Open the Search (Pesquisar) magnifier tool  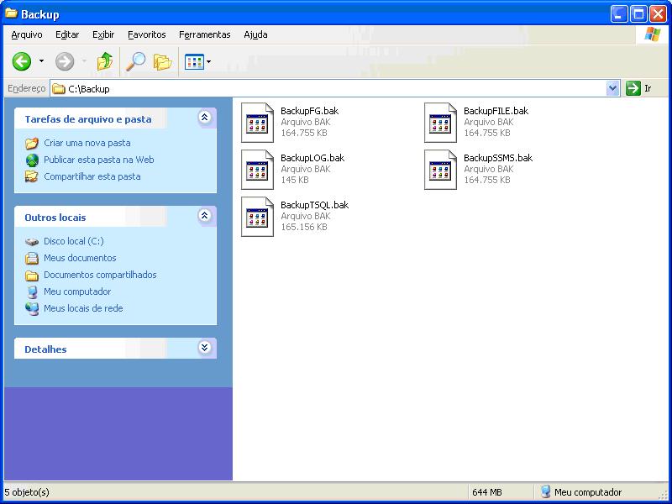click(135, 61)
